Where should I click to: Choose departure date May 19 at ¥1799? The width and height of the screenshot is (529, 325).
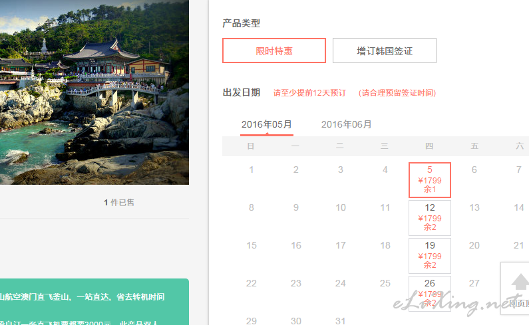(429, 256)
